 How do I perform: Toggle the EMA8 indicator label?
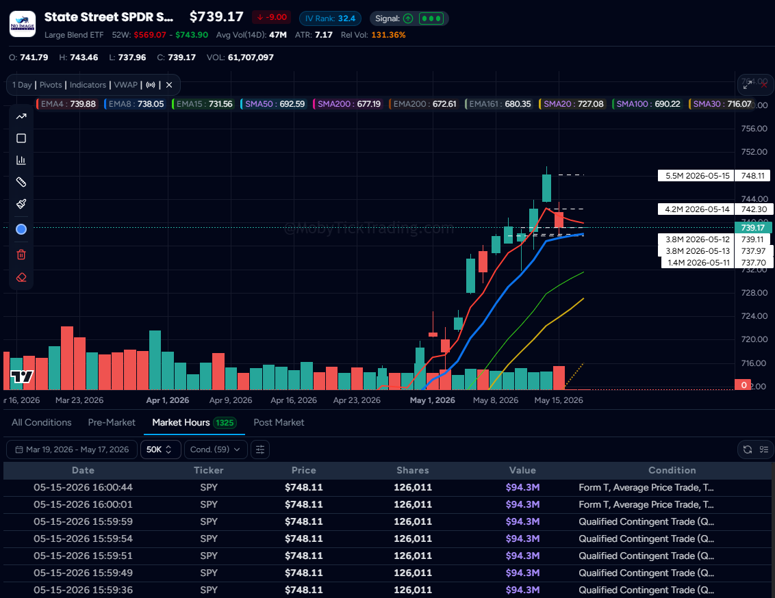(x=135, y=104)
